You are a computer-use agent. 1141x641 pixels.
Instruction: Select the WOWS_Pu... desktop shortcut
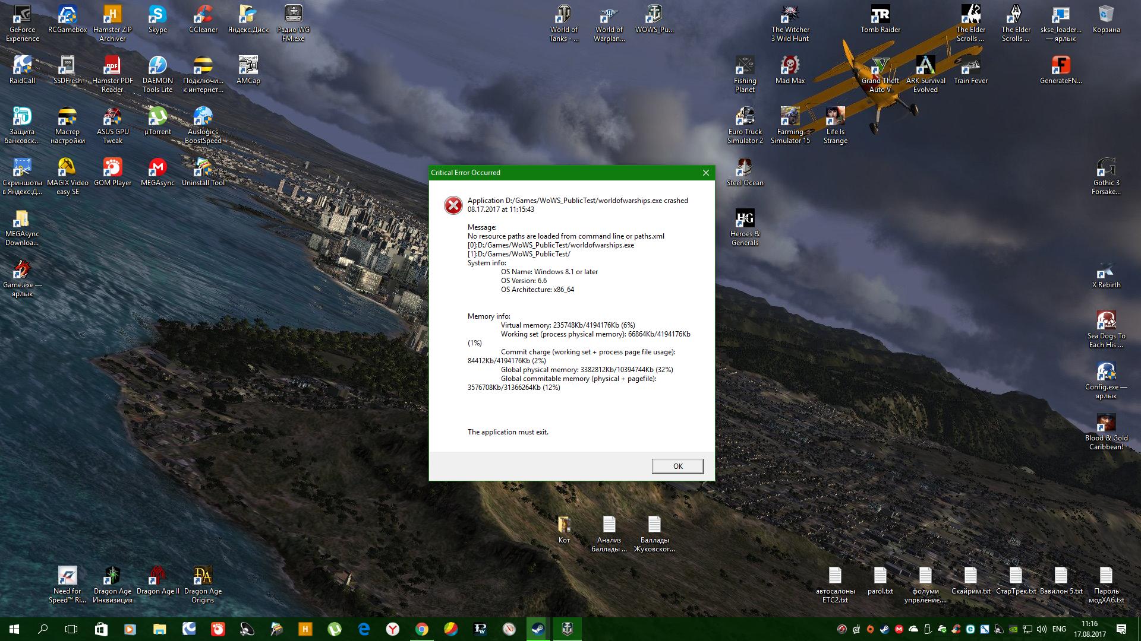pos(654,20)
